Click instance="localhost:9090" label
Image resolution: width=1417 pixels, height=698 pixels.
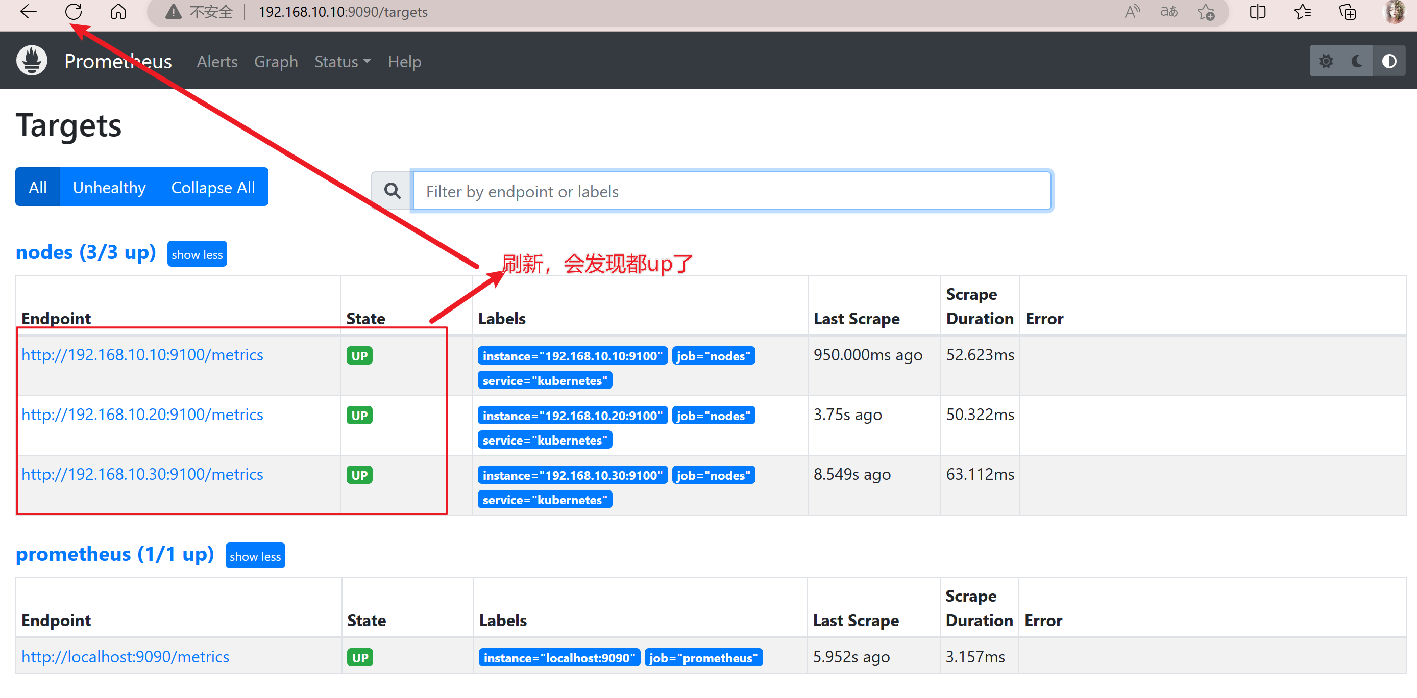point(559,657)
